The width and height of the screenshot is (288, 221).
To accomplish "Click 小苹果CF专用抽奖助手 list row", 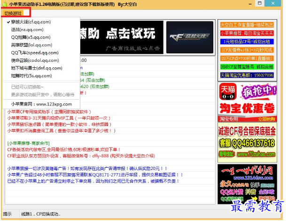I will (x=110, y=112).
